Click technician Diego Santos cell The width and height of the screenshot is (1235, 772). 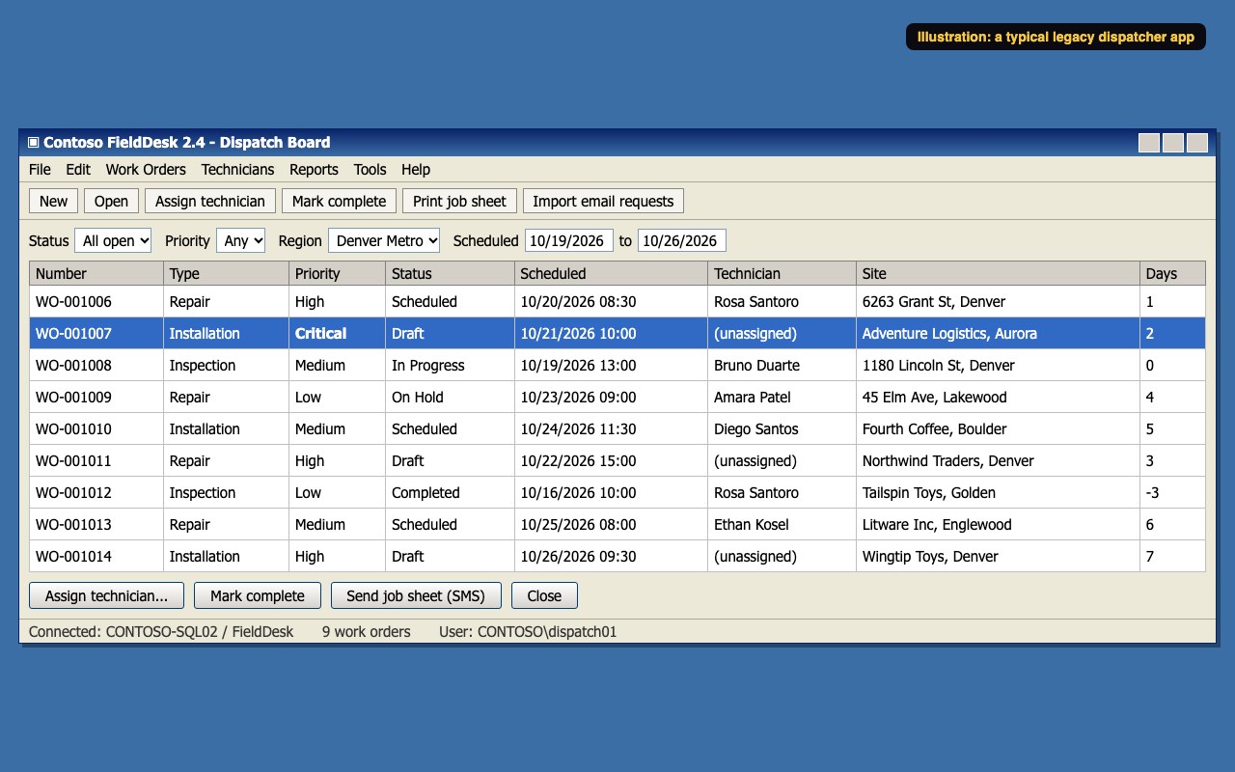click(x=782, y=428)
